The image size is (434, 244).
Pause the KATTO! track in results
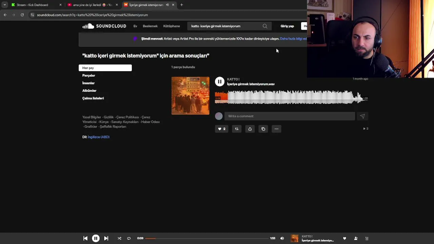(x=220, y=82)
